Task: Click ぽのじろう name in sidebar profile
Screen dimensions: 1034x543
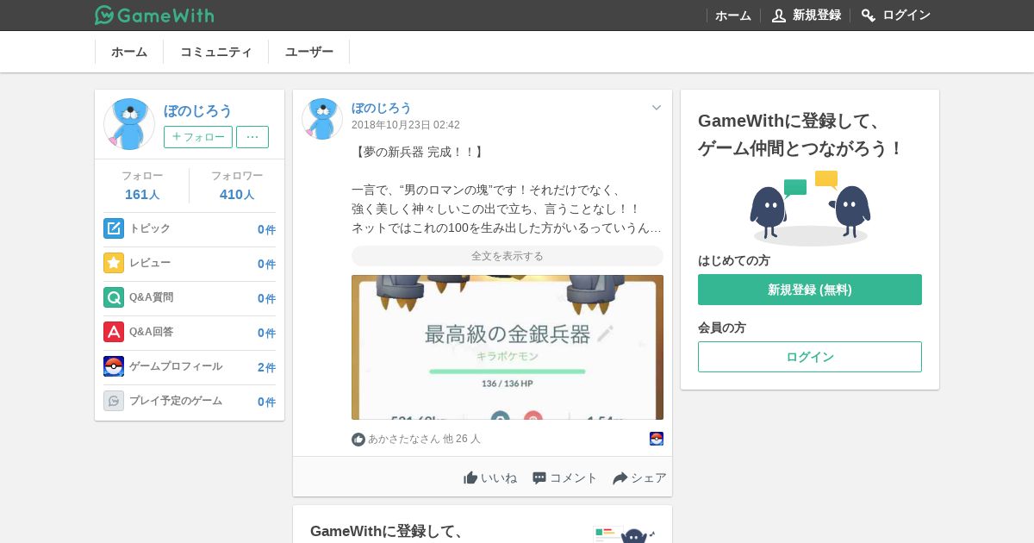Action: coord(198,110)
